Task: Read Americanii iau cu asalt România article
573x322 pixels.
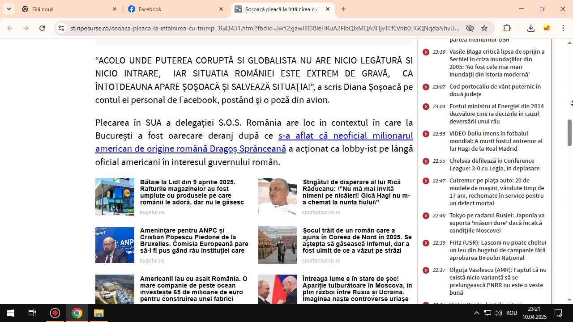Action: pyautogui.click(x=194, y=289)
